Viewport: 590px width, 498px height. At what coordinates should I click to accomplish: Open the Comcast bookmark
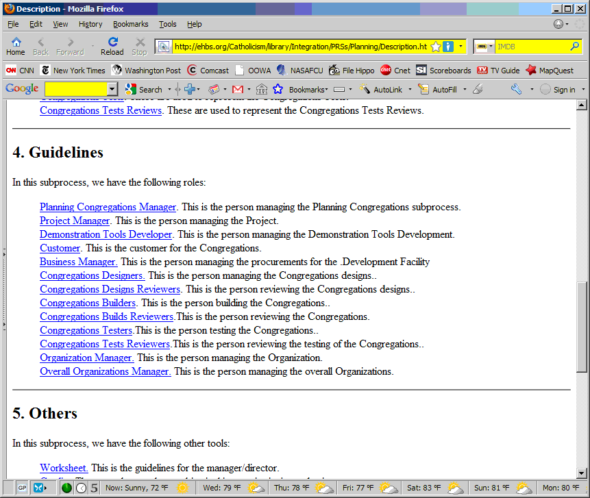(x=208, y=71)
